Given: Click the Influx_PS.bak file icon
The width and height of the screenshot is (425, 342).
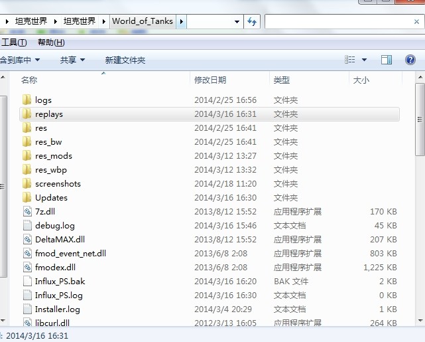Looking at the screenshot, I should (x=27, y=281).
